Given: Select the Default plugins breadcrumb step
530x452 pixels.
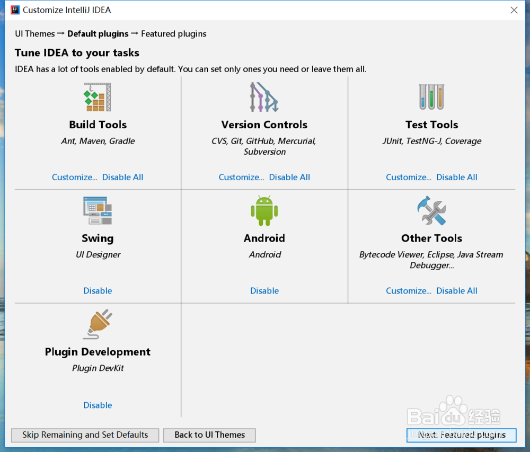Looking at the screenshot, I should coord(98,34).
